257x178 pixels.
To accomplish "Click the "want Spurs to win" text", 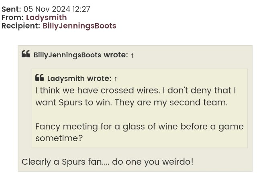I will pos(72,102).
